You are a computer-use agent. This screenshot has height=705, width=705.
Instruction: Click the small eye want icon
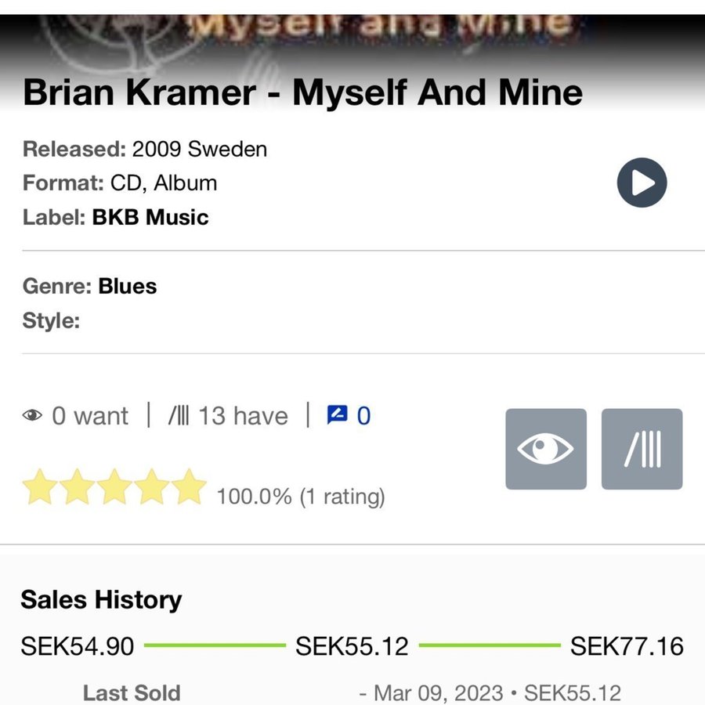click(32, 416)
